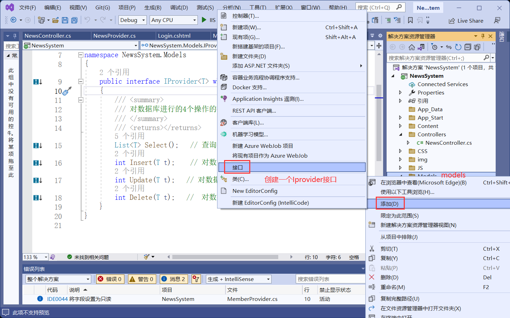Toggle the Messages 2 filter button
The image size is (510, 318).
coord(174,279)
